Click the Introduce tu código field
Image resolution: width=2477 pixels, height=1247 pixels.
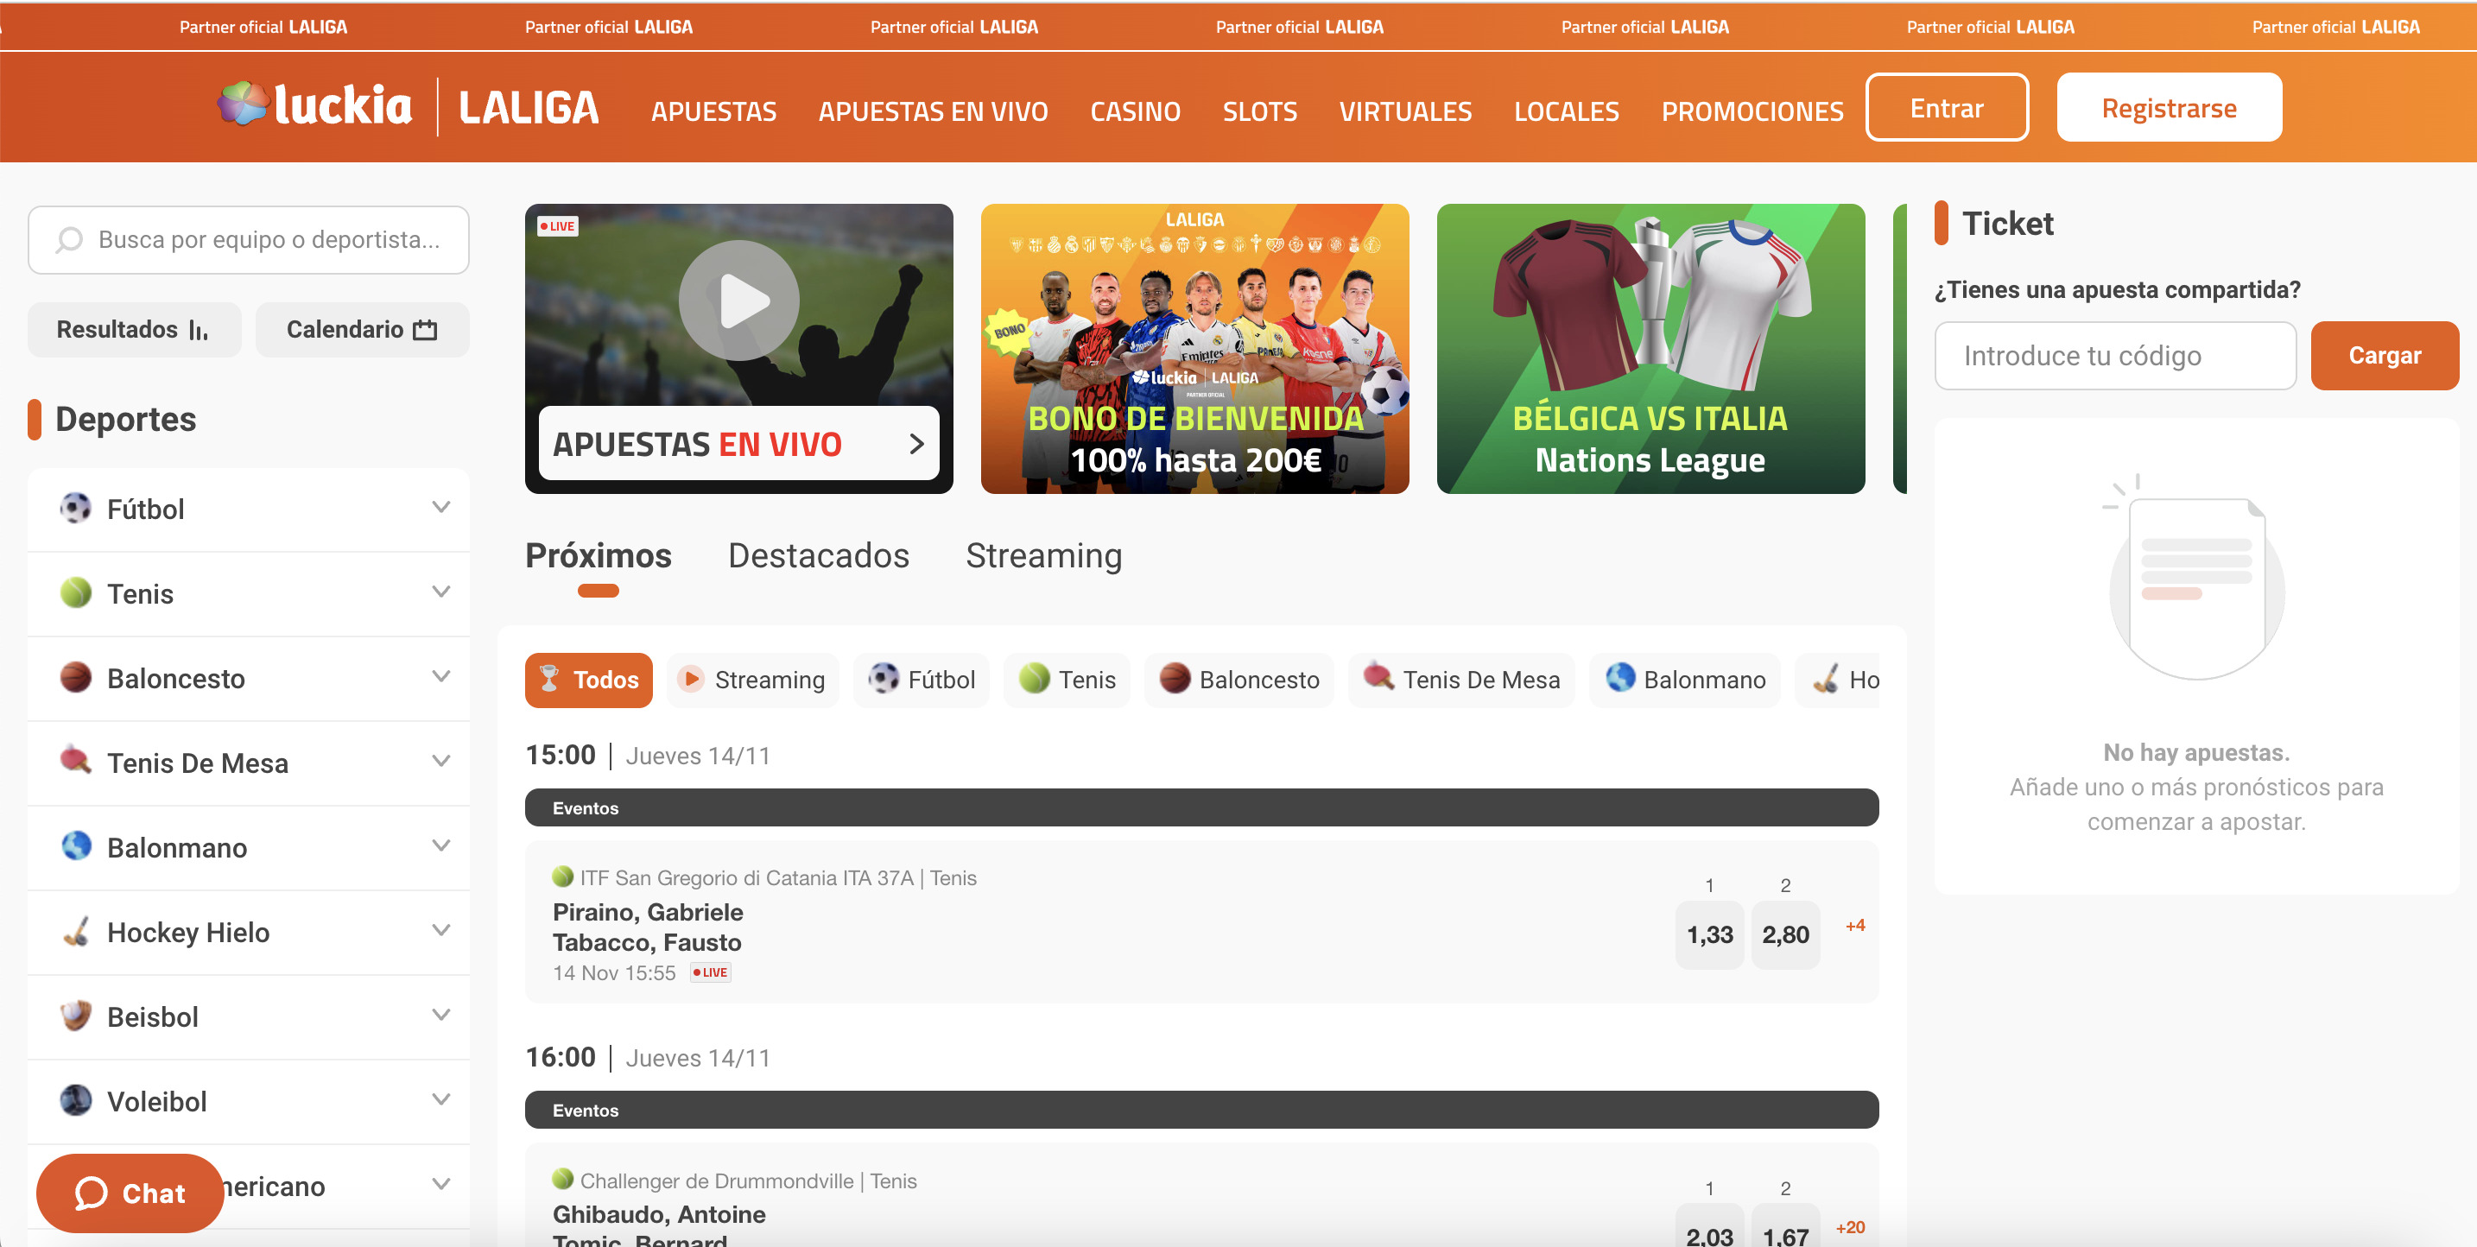2114,356
